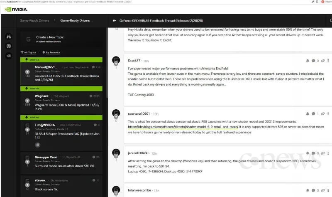Open Drack77 user profile name
The image size is (332, 197).
(134, 61)
